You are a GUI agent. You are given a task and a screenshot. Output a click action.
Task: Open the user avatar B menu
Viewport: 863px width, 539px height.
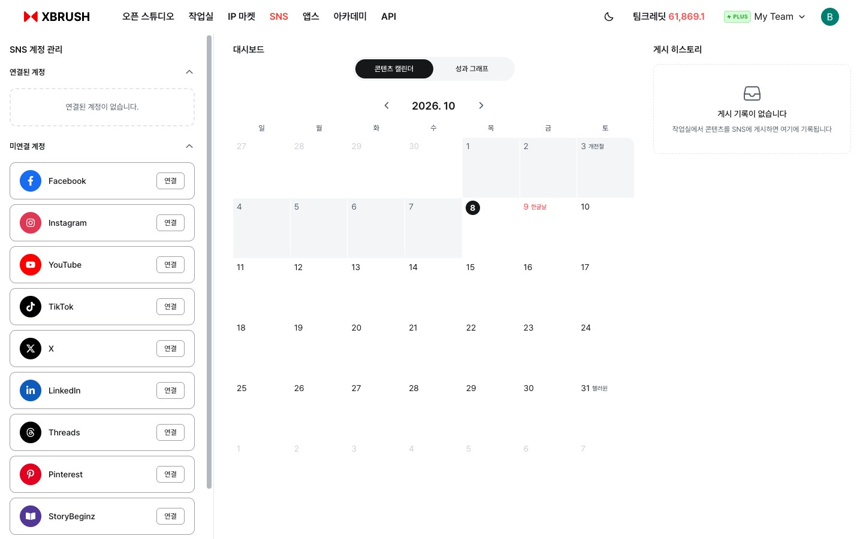tap(829, 17)
